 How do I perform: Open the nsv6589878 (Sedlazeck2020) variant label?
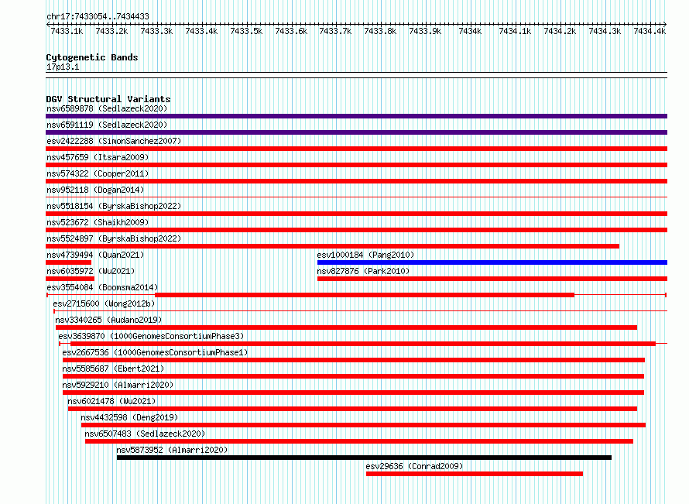pyautogui.click(x=107, y=108)
